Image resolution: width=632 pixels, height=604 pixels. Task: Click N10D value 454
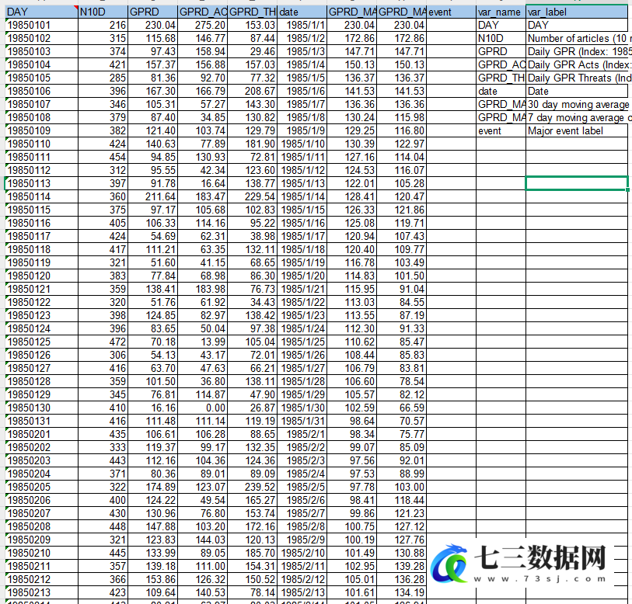point(103,157)
